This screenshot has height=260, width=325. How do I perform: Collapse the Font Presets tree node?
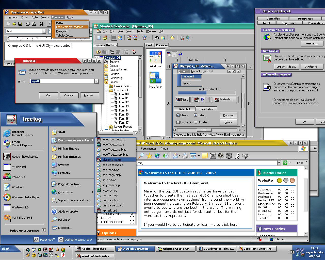106,90
